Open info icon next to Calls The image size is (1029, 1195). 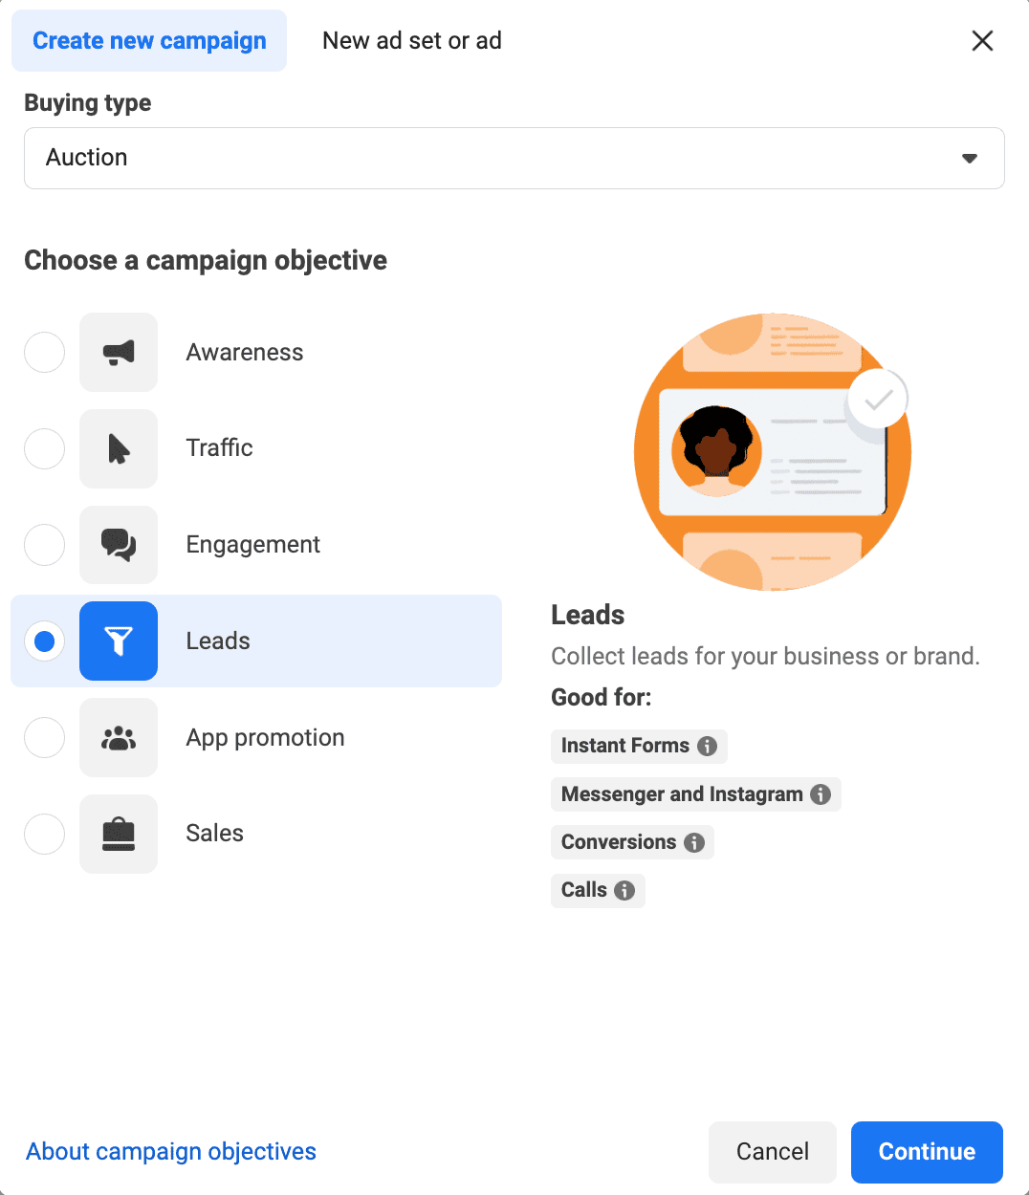pyautogui.click(x=624, y=890)
